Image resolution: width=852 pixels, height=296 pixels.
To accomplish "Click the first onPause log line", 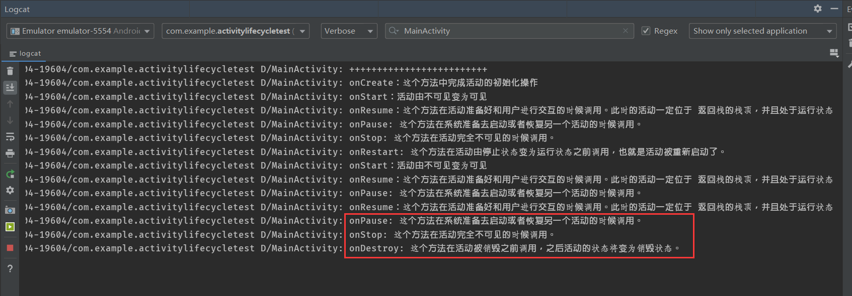I will (x=333, y=124).
